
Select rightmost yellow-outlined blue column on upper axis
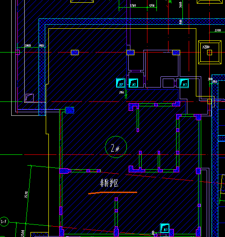pos(176,53)
